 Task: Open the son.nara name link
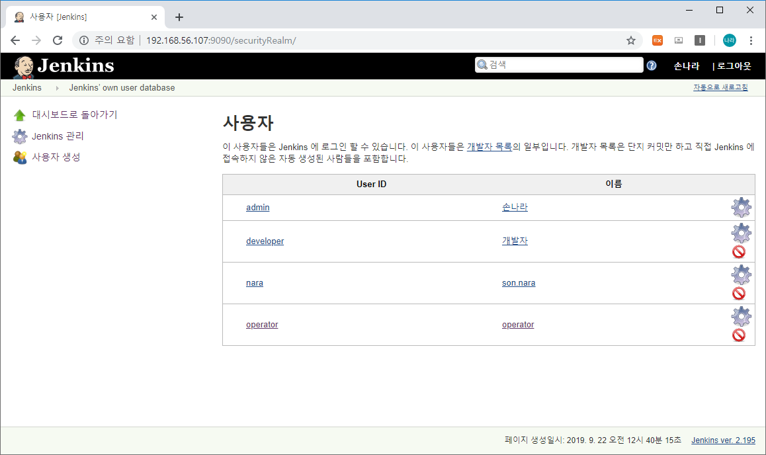(x=519, y=283)
